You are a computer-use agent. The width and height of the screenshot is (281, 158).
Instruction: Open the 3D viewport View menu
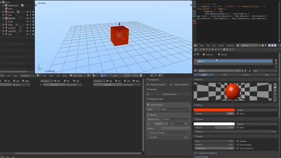click(44, 75)
